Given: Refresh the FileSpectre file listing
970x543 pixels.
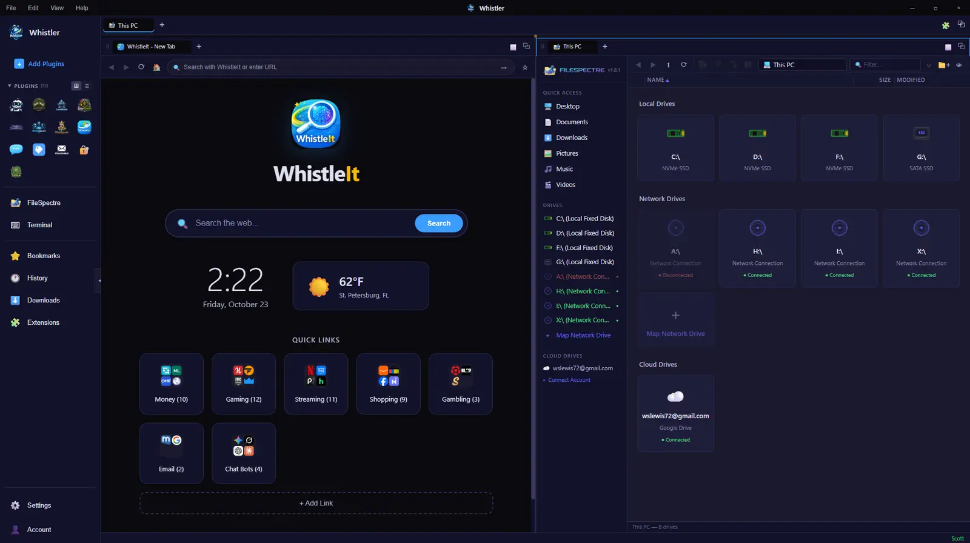Looking at the screenshot, I should pyautogui.click(x=684, y=65).
